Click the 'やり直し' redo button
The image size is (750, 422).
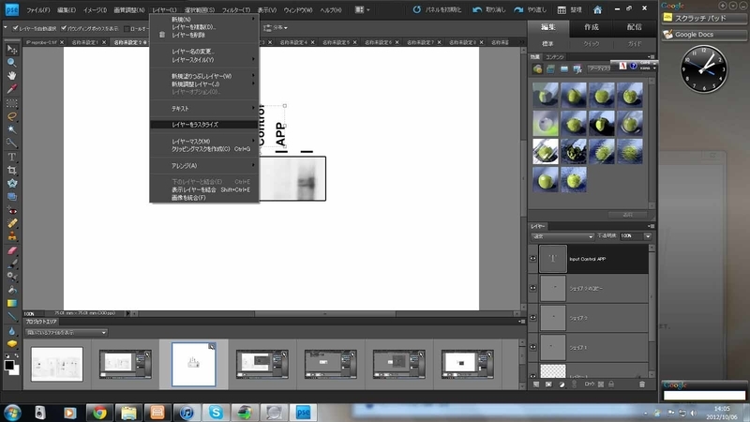tap(530, 9)
